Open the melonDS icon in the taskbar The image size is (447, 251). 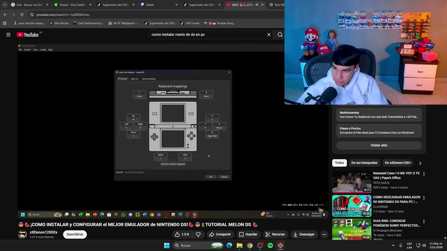pos(280,245)
